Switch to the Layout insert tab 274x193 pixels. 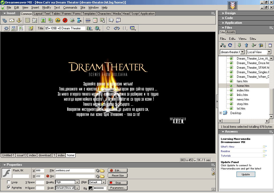pos(38,14)
